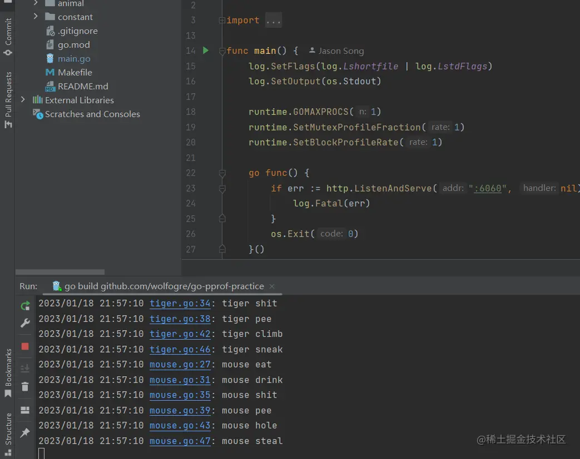The width and height of the screenshot is (580, 459).
Task: Click GOMAXPROCS in line 18
Action: (321, 112)
